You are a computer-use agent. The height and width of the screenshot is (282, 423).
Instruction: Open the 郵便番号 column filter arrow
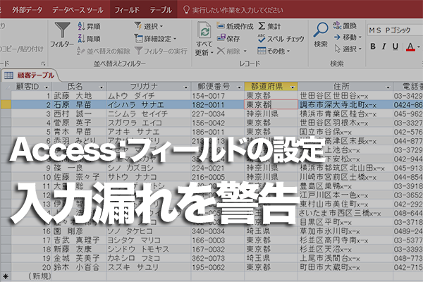tap(239, 87)
